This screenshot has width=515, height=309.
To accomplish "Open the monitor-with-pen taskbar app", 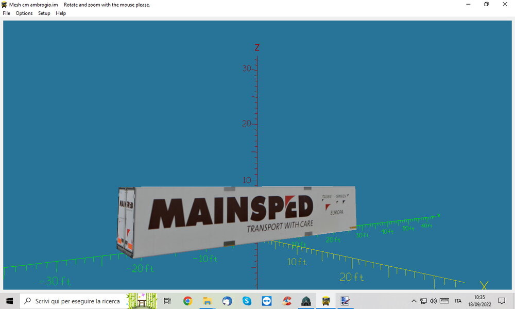I will [x=345, y=301].
